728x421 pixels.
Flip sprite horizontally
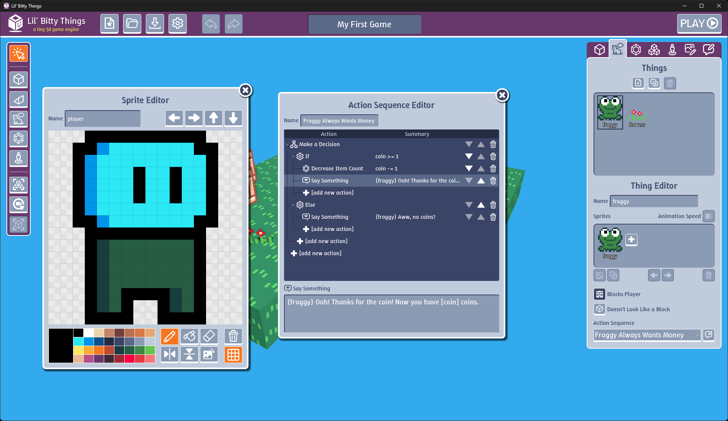click(x=169, y=355)
